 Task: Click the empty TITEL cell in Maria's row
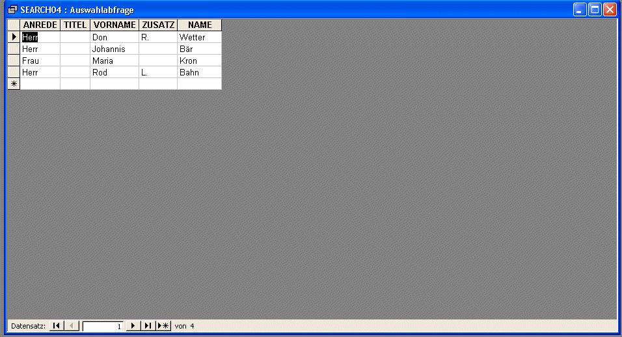[x=75, y=61]
